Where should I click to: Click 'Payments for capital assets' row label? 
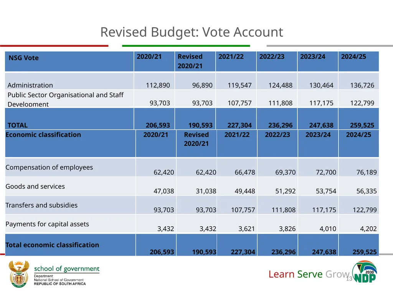pyautogui.click(x=47, y=224)
